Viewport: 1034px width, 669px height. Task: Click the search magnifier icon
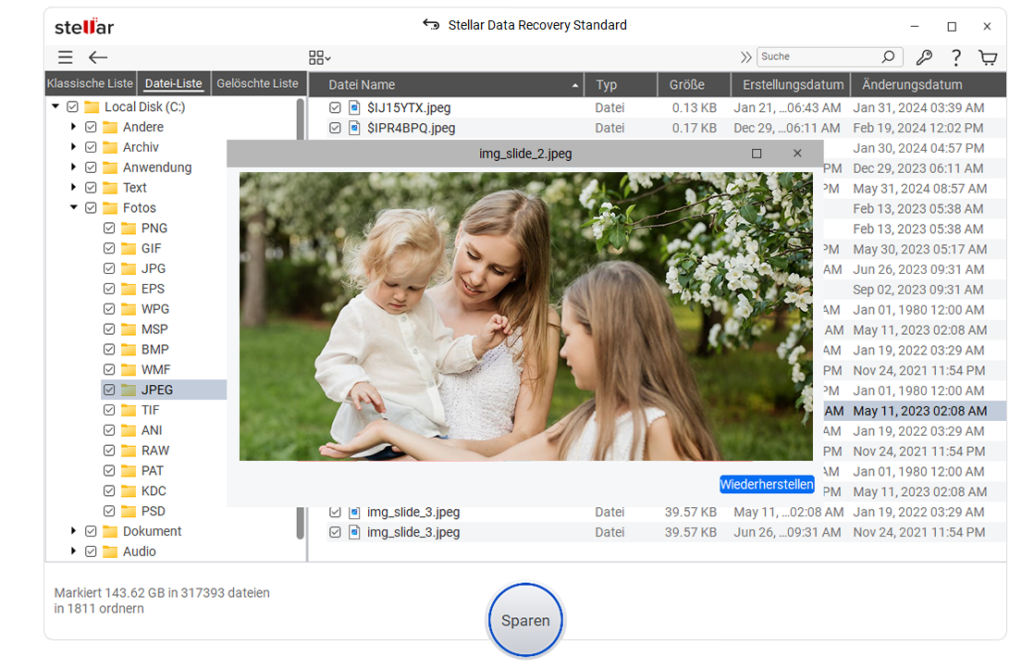[x=888, y=57]
